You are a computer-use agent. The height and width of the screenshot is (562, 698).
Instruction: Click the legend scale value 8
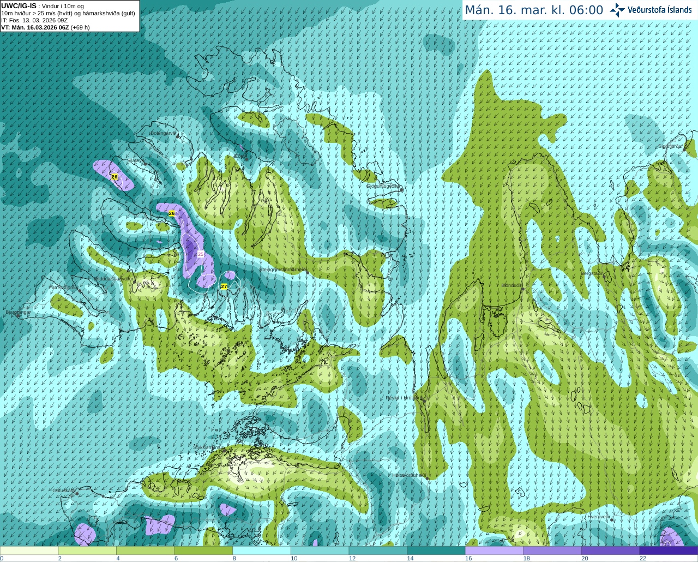tap(234, 558)
